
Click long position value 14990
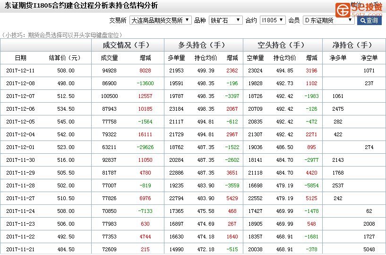(176, 249)
